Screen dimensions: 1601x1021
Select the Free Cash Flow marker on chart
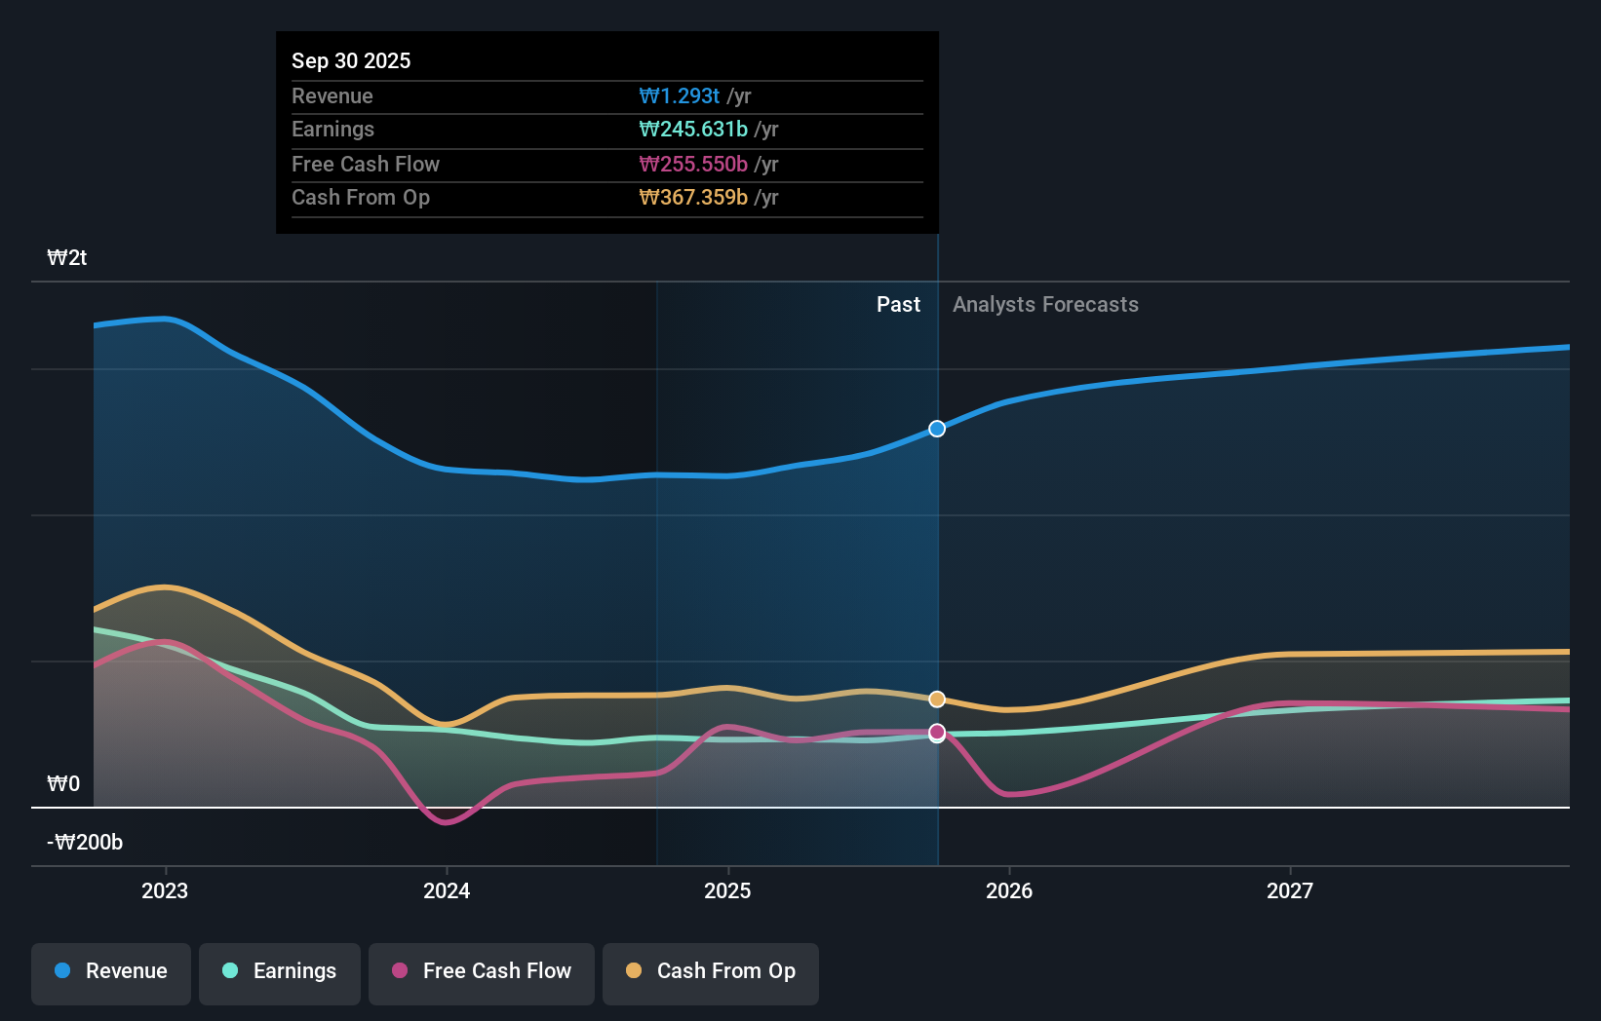(x=937, y=733)
